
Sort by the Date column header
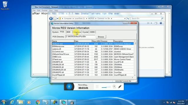pos(83,41)
